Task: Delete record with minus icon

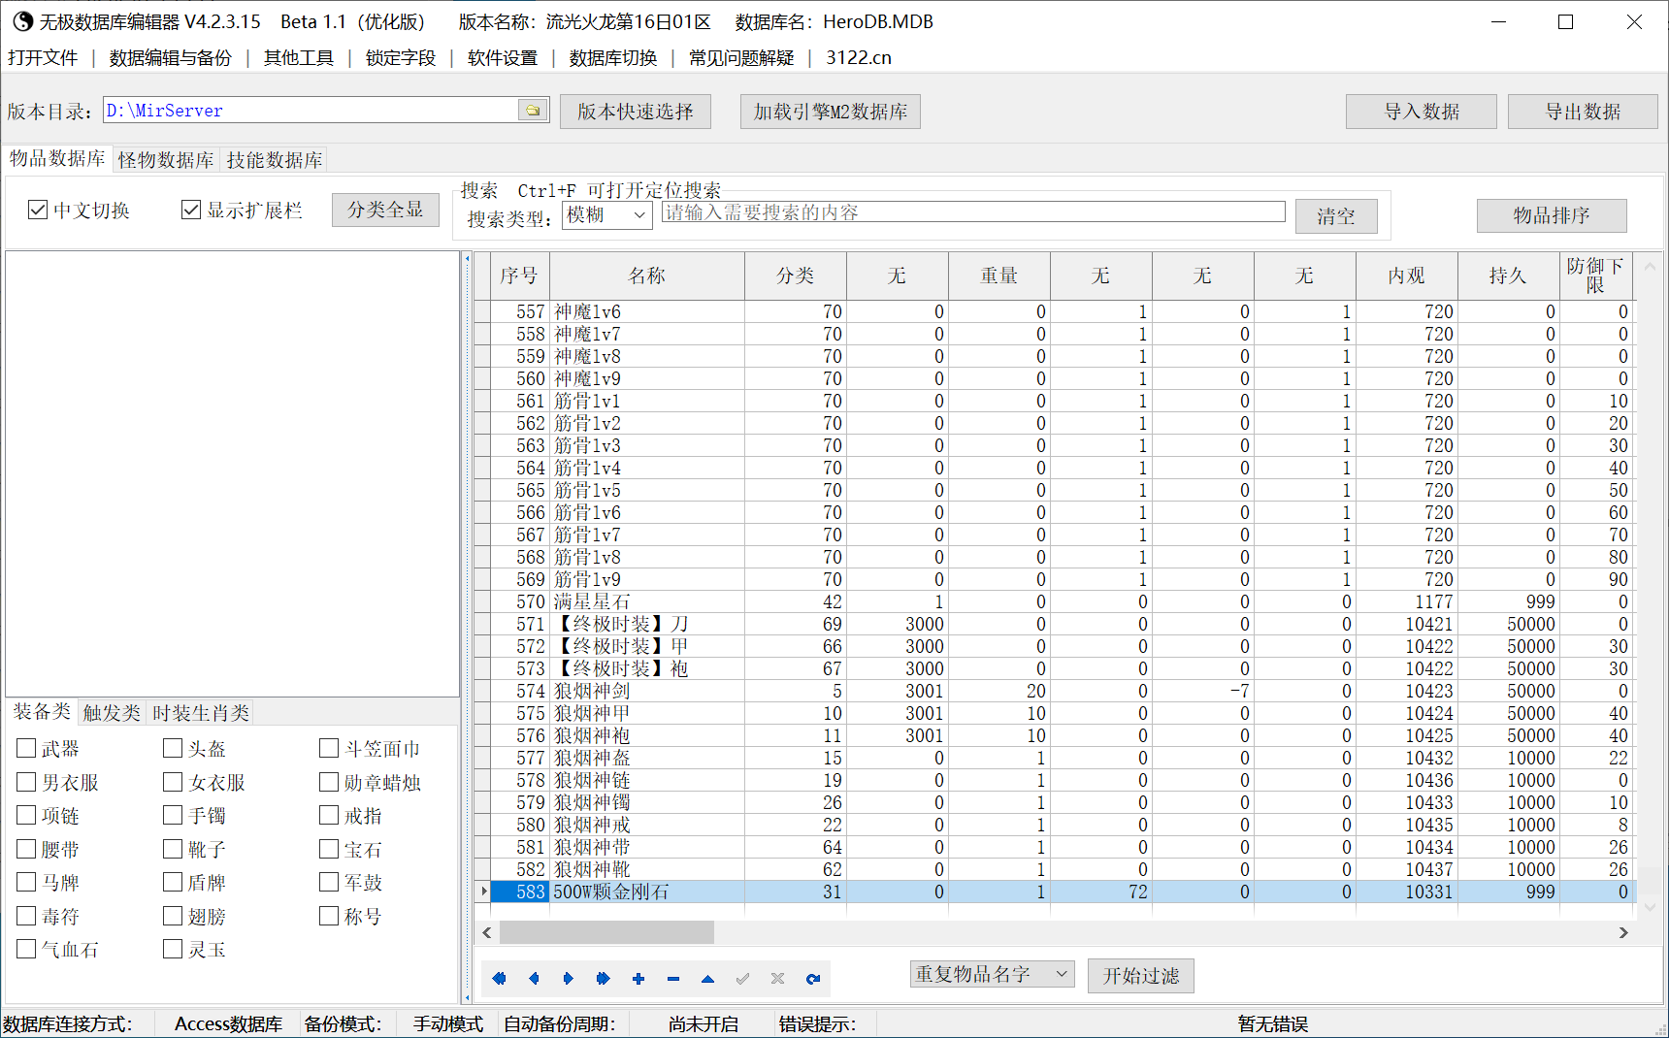Action: point(673,978)
